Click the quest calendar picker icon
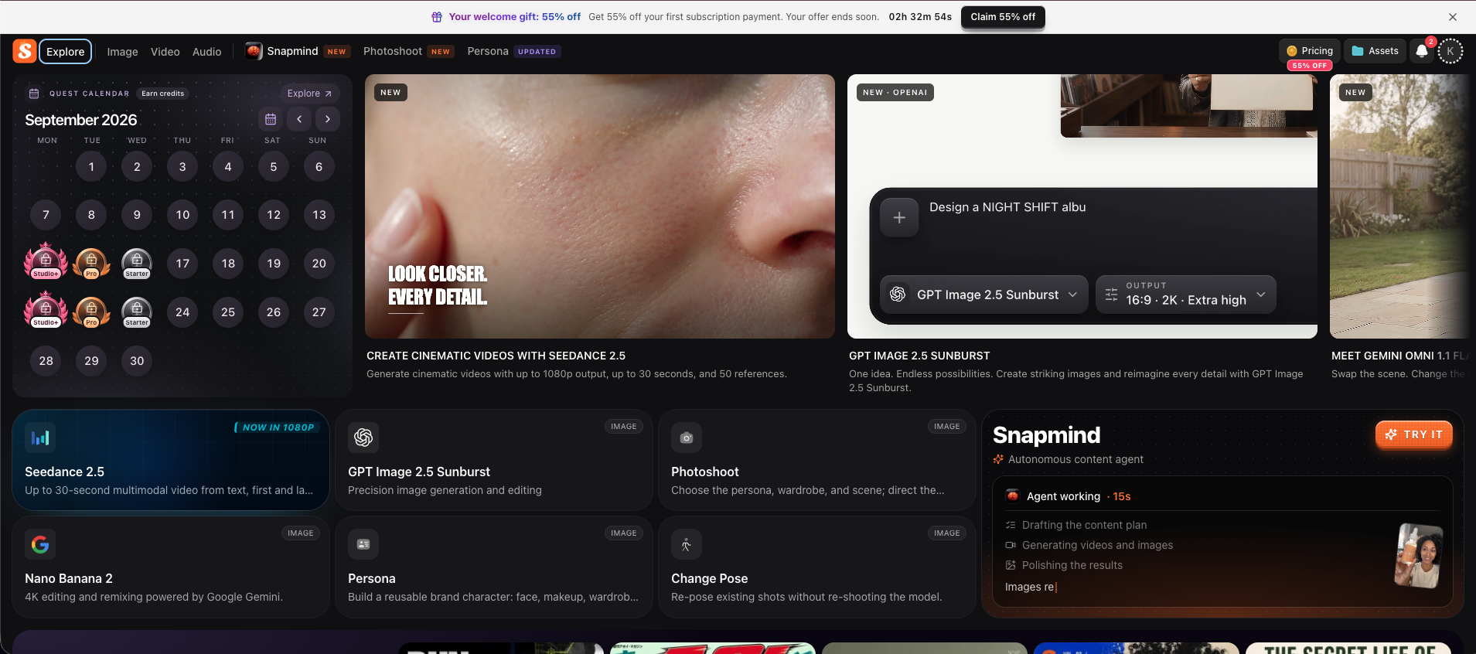This screenshot has width=1476, height=654. coord(271,119)
